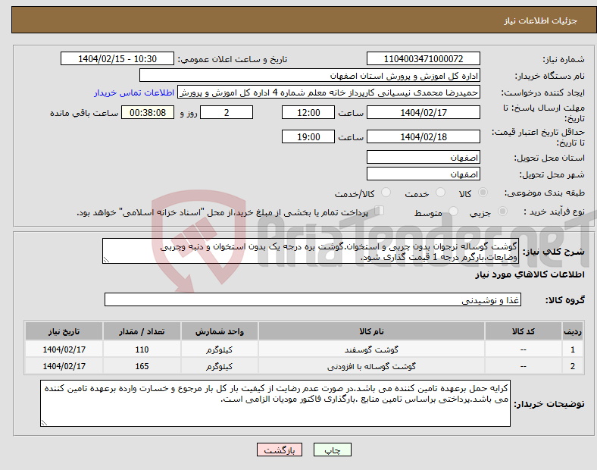This screenshot has width=597, height=470.
Task: Click the شرح کلی نیاز description textarea
Action: (311, 251)
